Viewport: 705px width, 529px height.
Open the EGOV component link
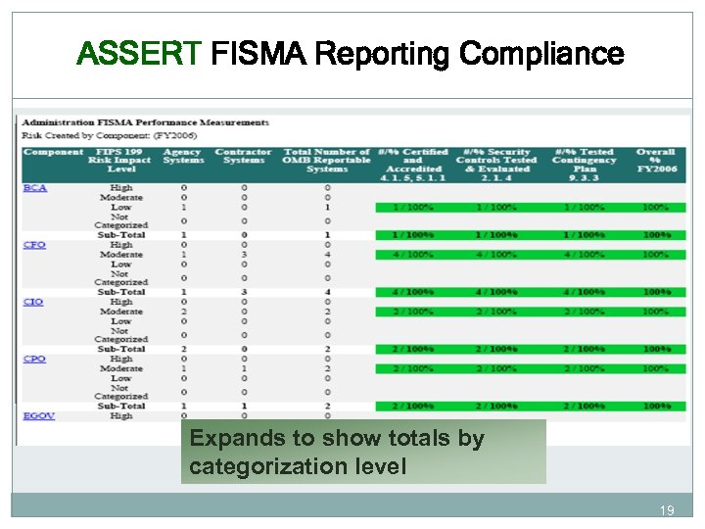point(39,416)
